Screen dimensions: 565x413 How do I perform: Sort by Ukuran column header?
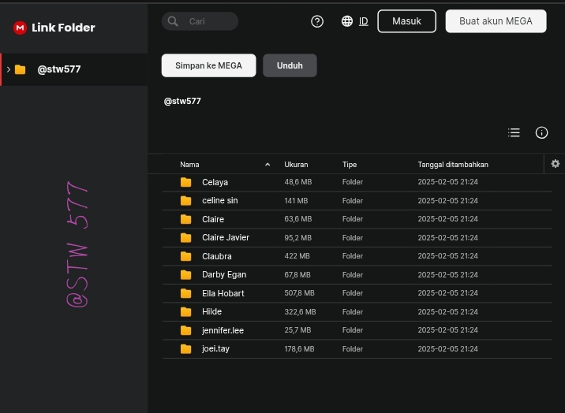pyautogui.click(x=296, y=165)
